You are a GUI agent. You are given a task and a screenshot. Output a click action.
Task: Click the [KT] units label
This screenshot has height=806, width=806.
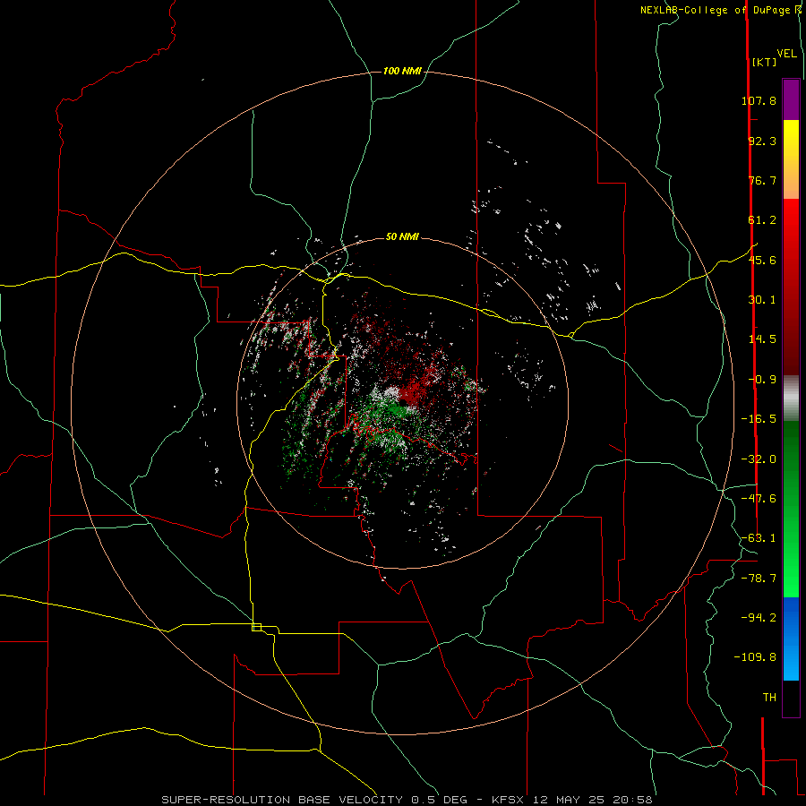coord(765,62)
